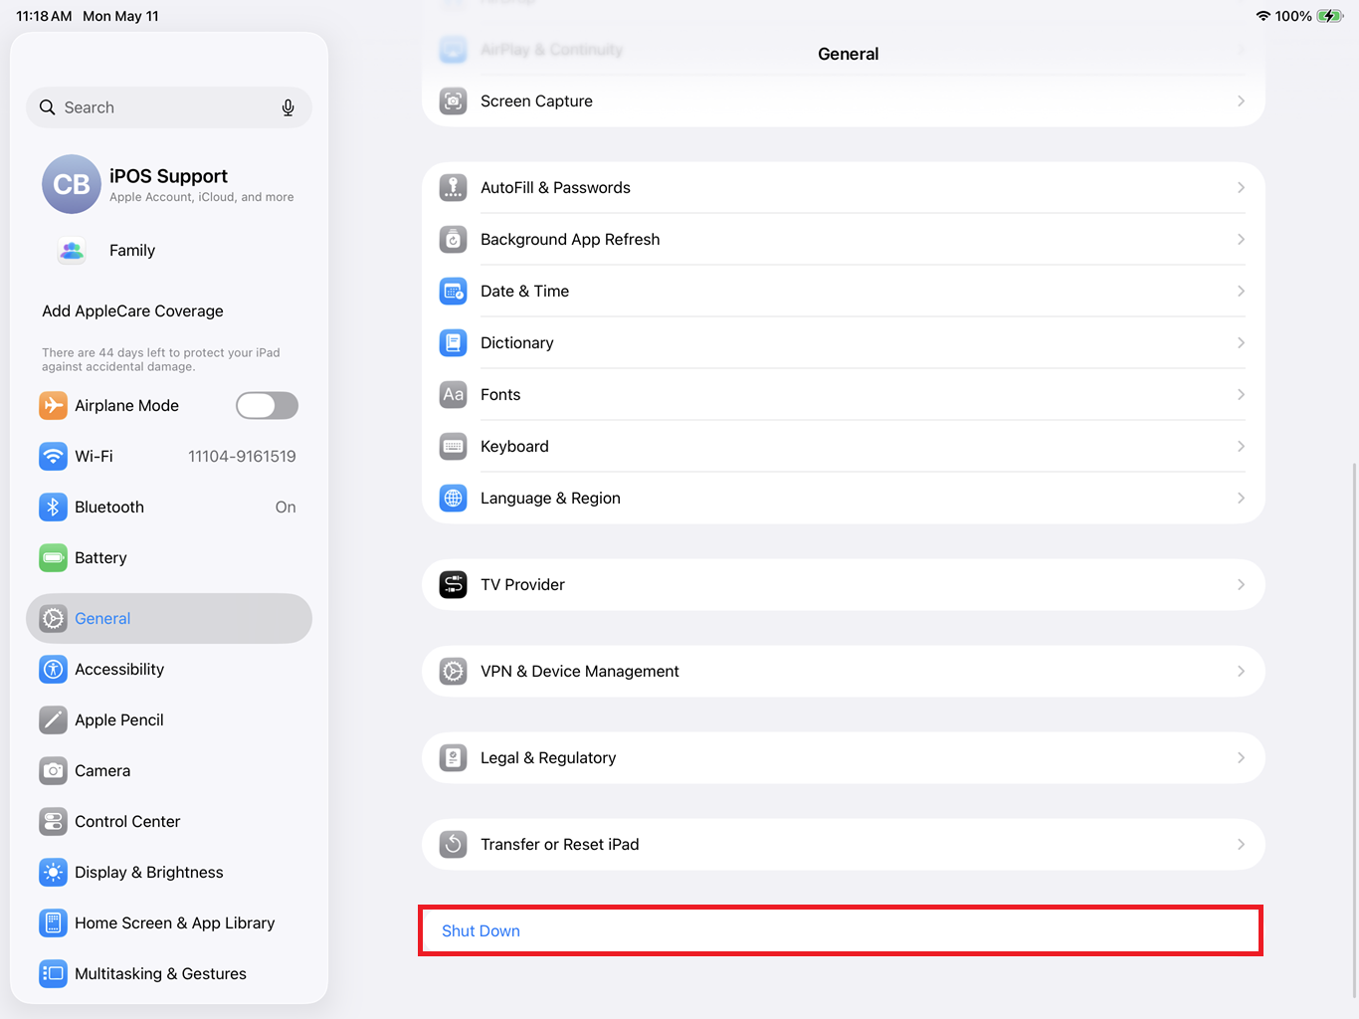
Task: Tap the Accessibility icon
Action: 54,670
